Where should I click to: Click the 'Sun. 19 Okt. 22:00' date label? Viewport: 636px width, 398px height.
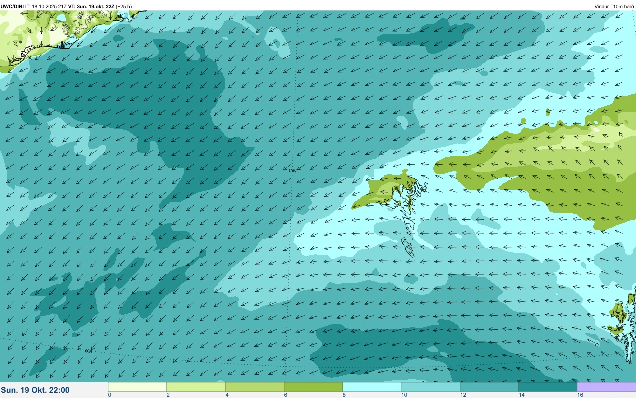[35, 390]
